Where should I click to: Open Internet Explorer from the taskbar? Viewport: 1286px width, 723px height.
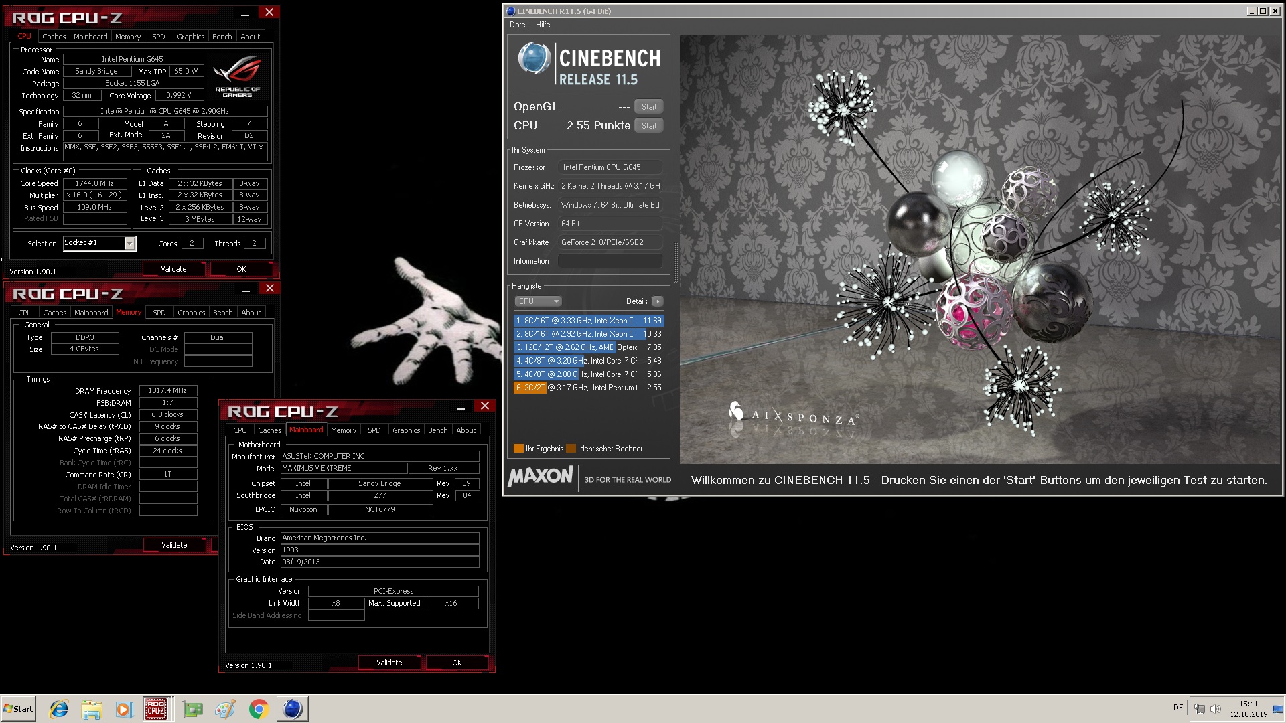point(59,709)
